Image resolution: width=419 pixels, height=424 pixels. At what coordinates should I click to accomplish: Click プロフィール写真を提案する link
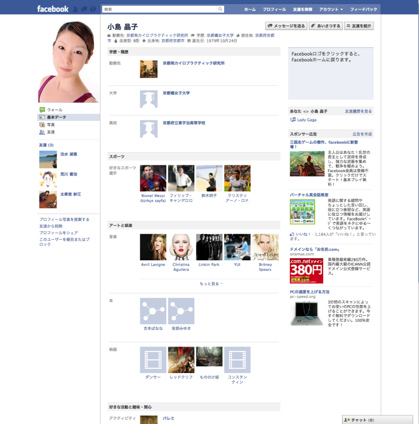pos(64,219)
